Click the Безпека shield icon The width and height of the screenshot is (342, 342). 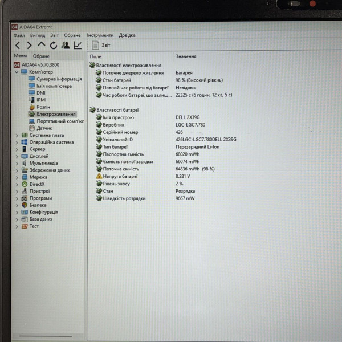pos(25,205)
